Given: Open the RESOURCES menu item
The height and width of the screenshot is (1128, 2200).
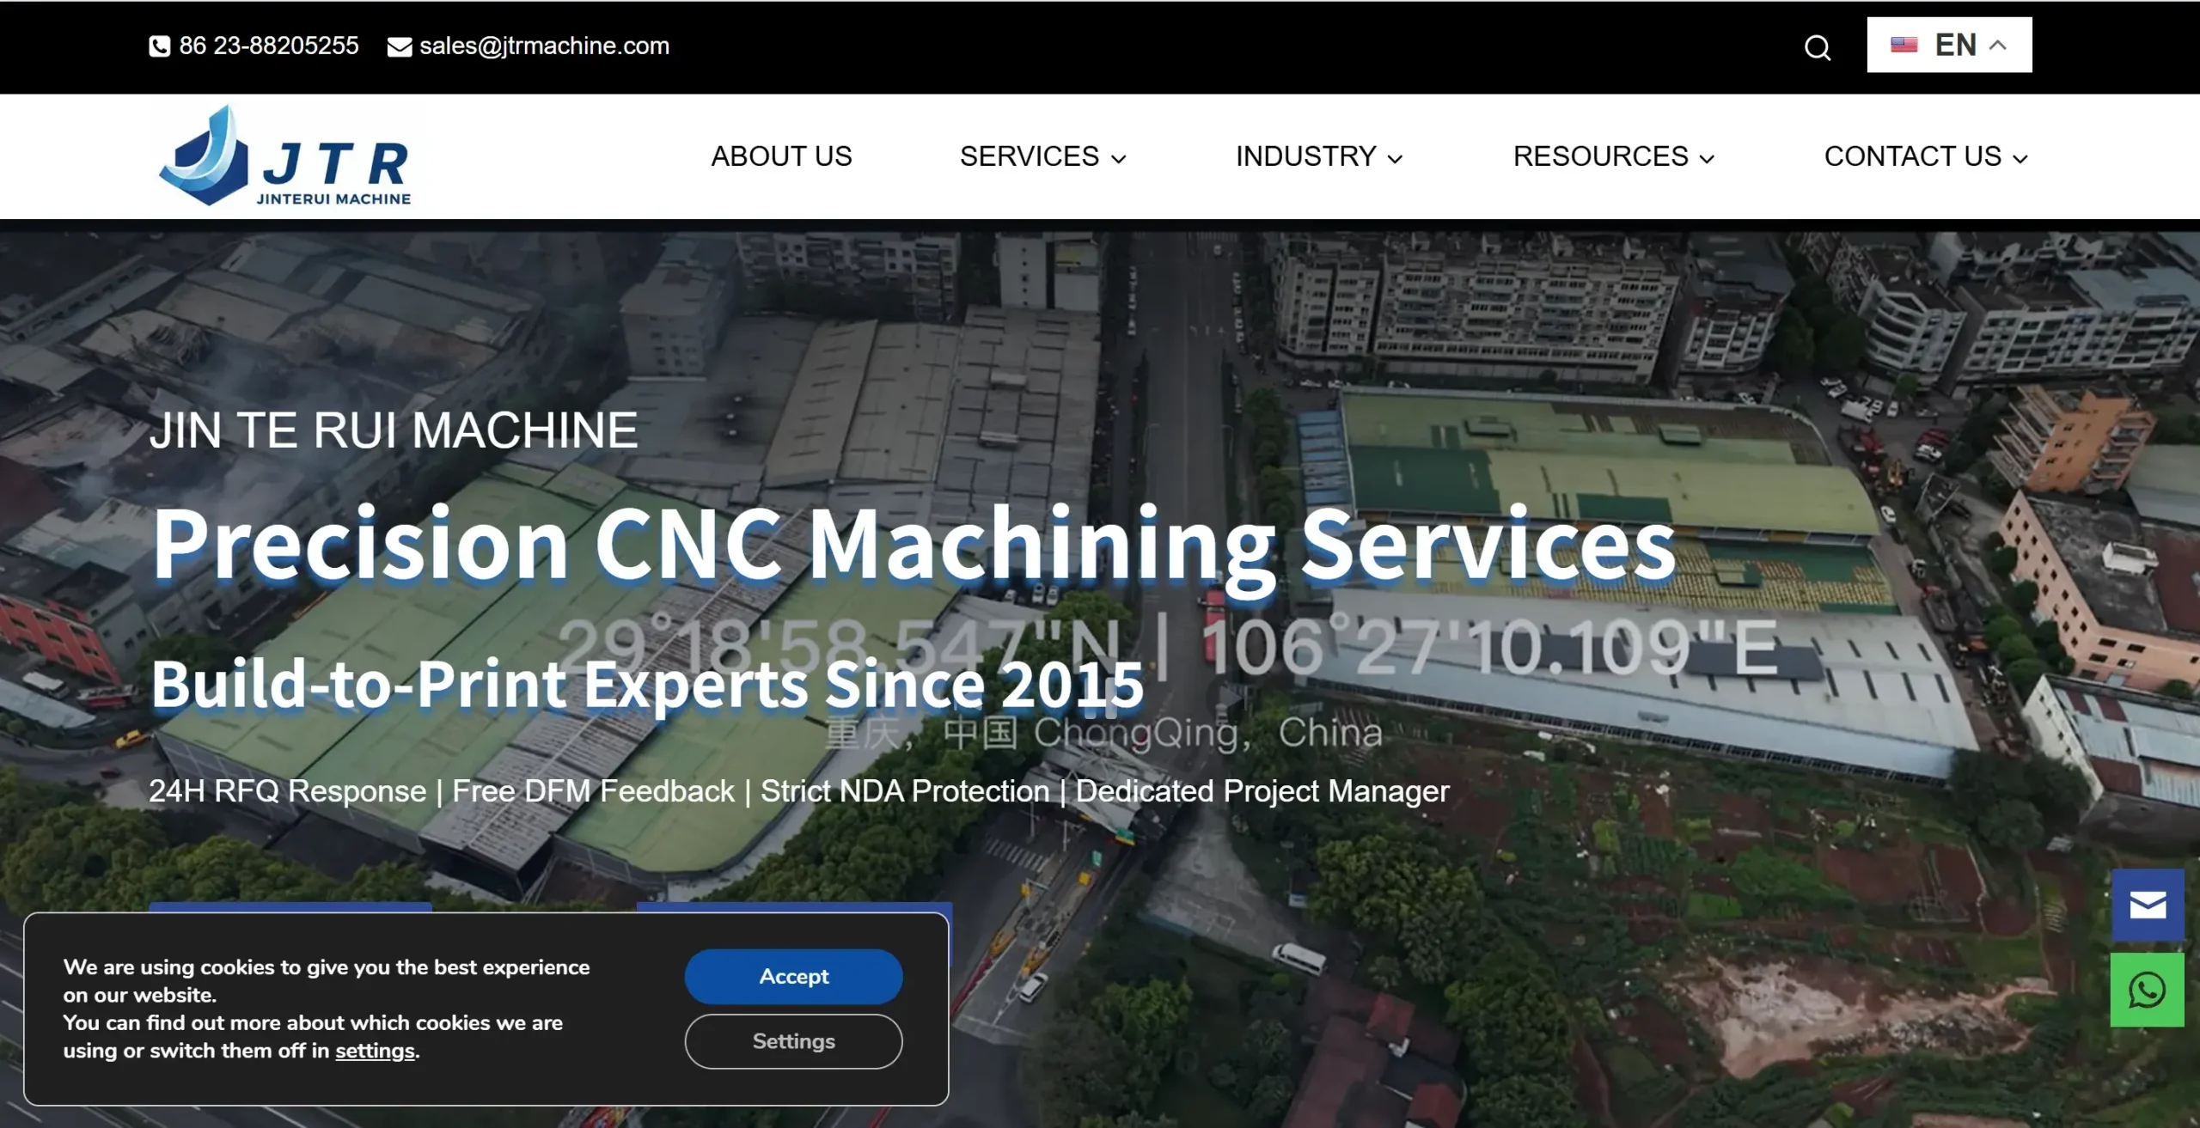Looking at the screenshot, I should pos(1600,156).
